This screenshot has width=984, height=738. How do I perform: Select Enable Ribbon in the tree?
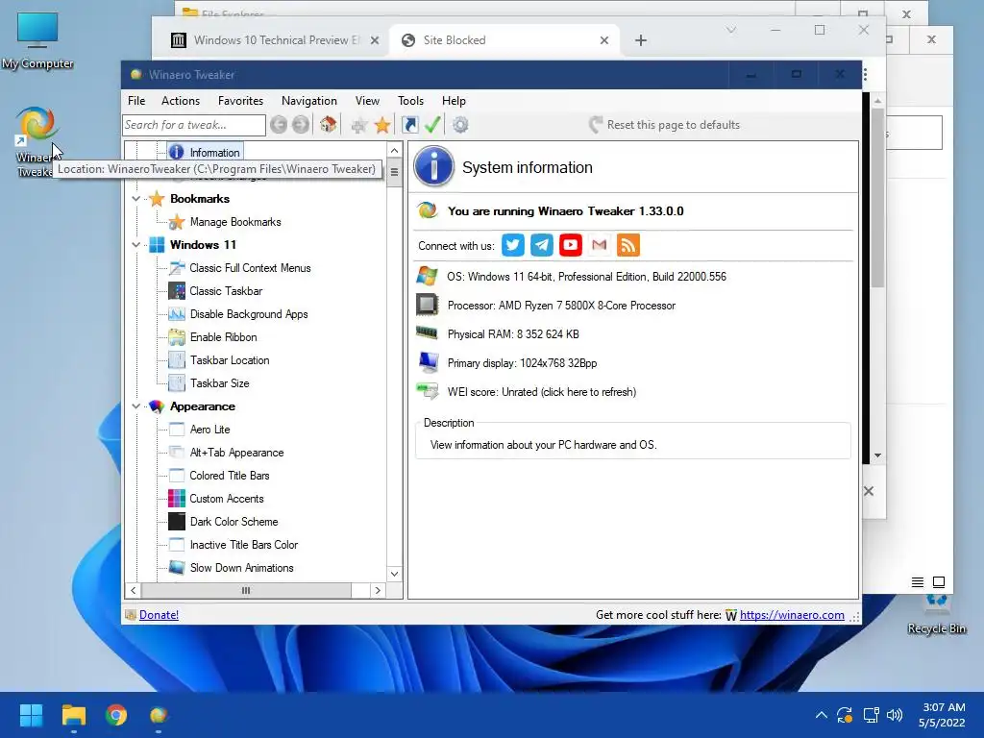pos(223,337)
